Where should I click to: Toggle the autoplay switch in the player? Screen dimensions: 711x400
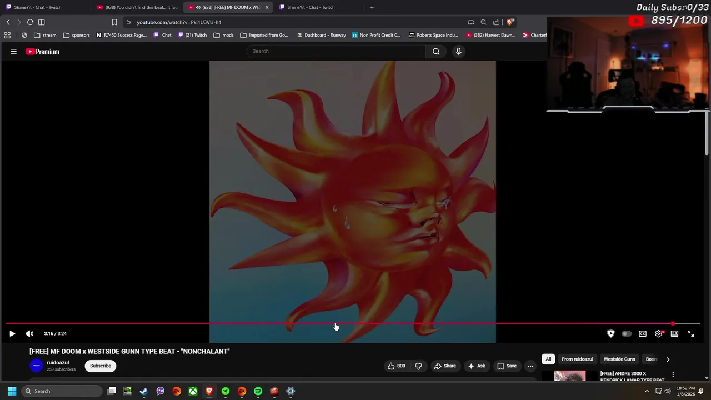(627, 333)
